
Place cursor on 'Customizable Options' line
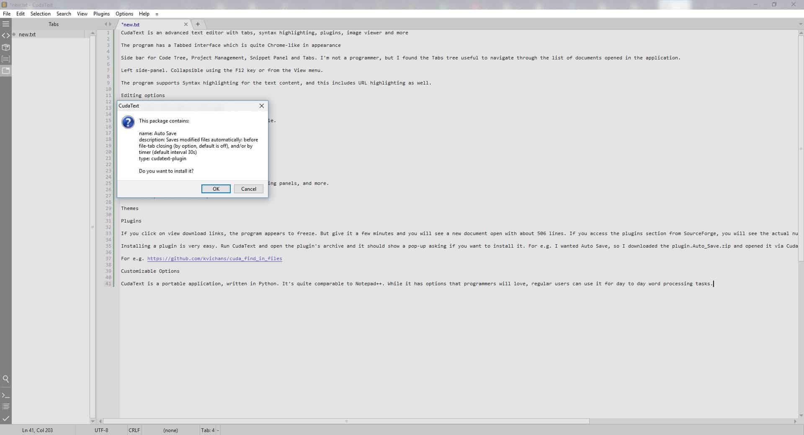pyautogui.click(x=150, y=271)
